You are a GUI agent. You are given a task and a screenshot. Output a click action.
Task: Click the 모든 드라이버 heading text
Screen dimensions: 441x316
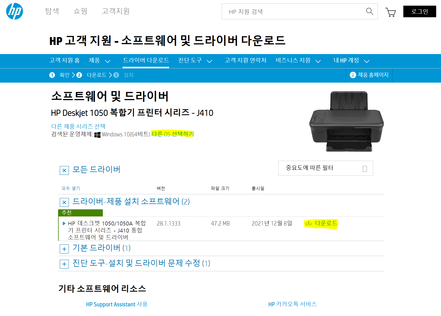(97, 169)
